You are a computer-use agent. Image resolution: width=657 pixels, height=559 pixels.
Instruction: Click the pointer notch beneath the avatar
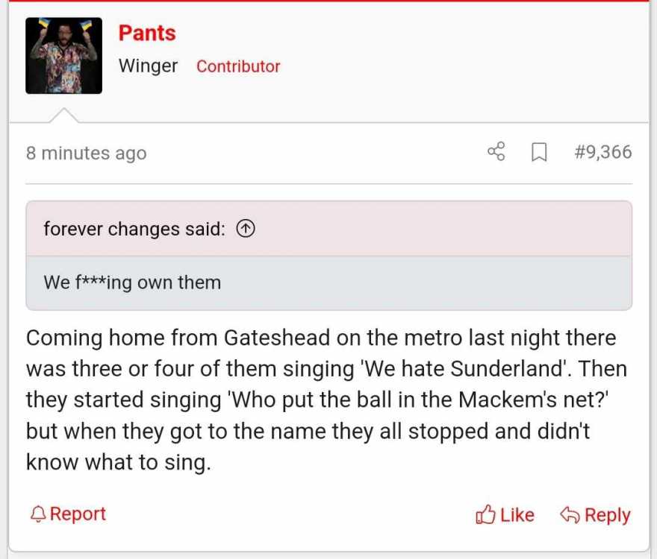coord(63,116)
